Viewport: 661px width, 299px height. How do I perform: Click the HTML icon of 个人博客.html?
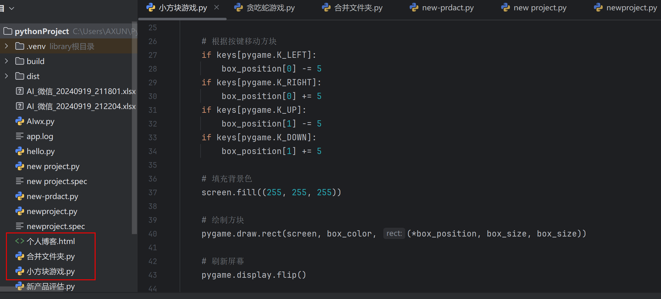click(20, 241)
